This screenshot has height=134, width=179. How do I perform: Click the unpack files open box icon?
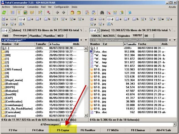click(x=79, y=12)
